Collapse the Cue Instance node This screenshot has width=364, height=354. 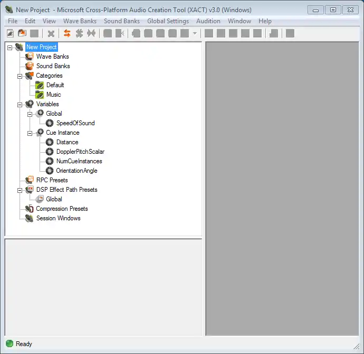coord(30,133)
